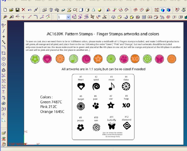The height and width of the screenshot is (151, 187).
Task: Click the '#12 diamond' label
Action: [127, 118]
